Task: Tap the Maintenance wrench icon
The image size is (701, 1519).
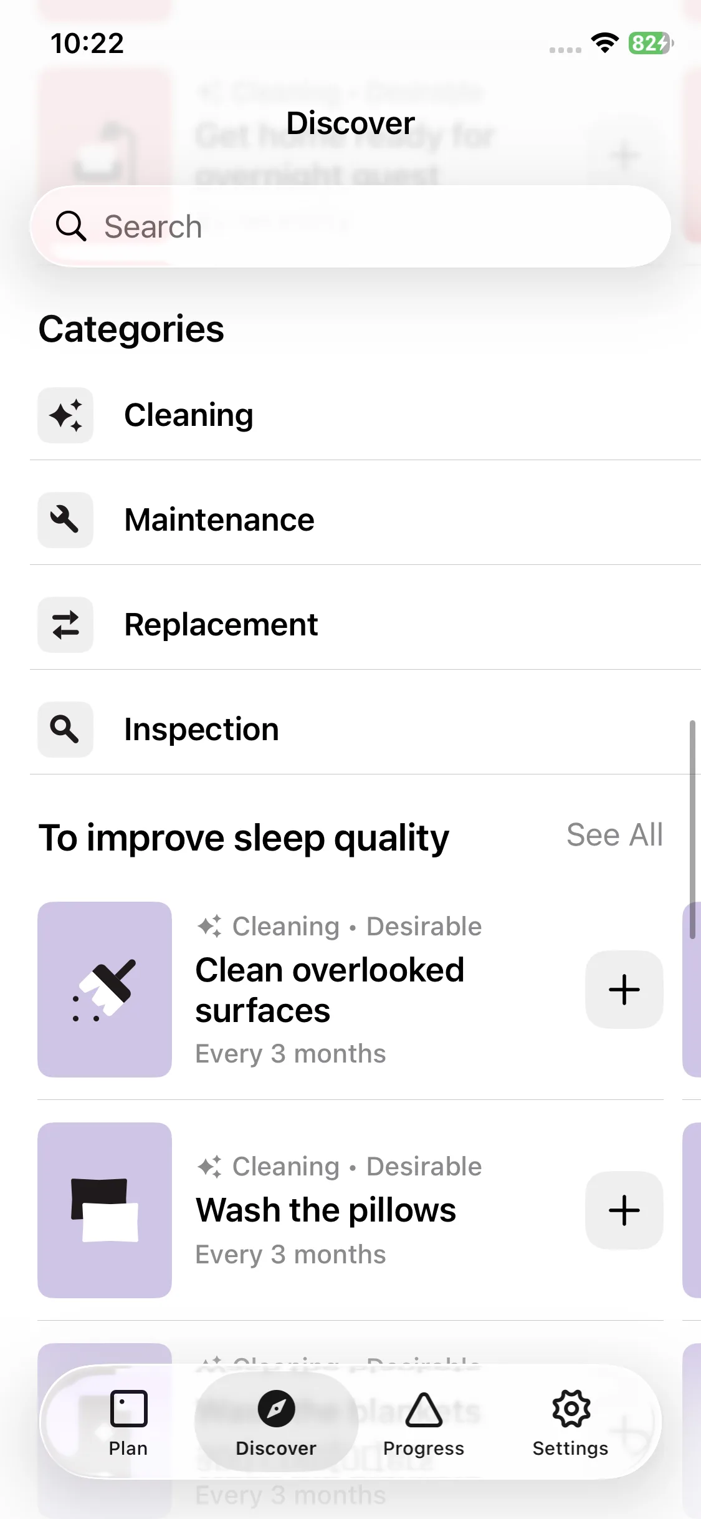Action: [65, 520]
